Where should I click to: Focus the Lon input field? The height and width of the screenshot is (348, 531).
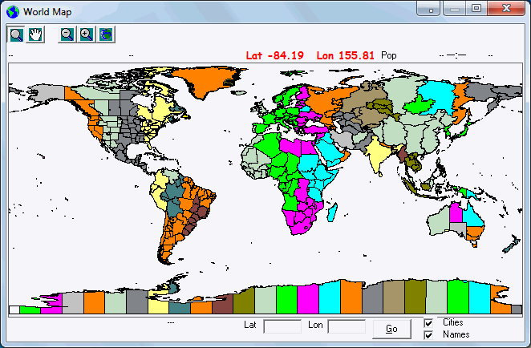tap(347, 326)
